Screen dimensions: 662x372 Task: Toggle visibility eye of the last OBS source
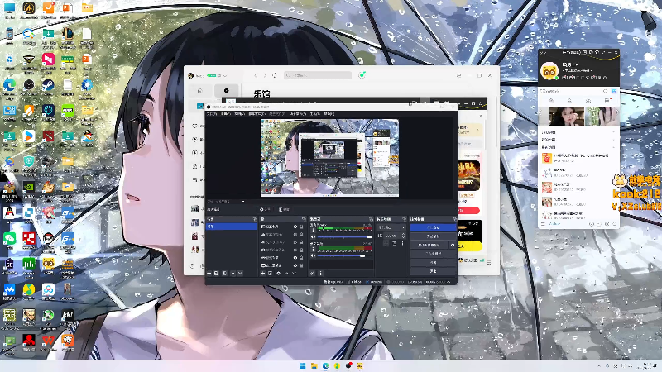[x=295, y=265]
